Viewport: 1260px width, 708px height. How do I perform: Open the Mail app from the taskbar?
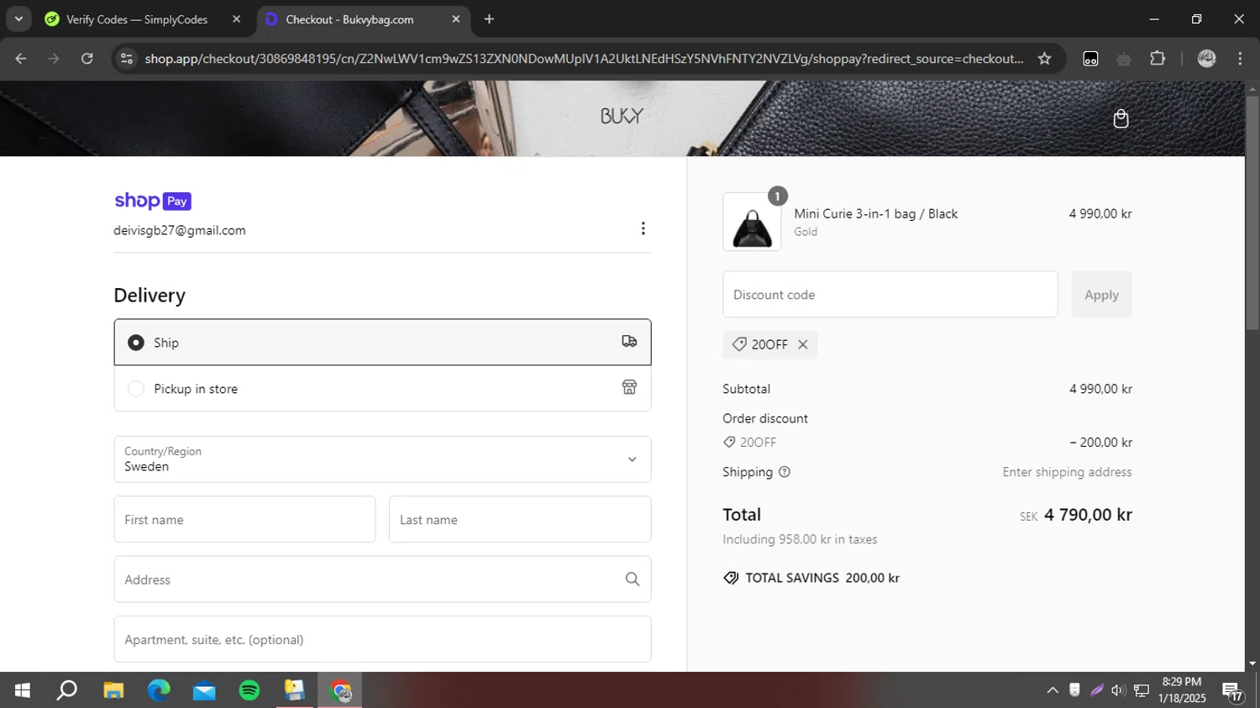pyautogui.click(x=204, y=690)
